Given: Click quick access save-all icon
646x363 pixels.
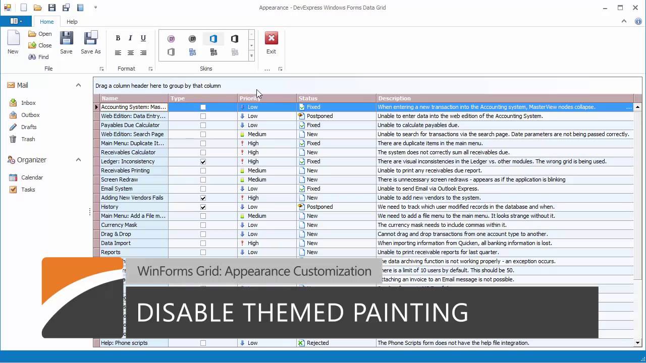Looking at the screenshot, I should (x=66, y=8).
